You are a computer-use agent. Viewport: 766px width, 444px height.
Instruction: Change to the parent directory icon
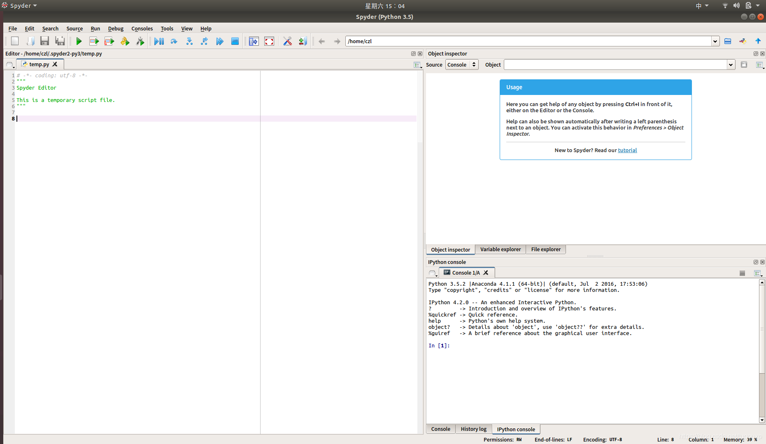[758, 41]
